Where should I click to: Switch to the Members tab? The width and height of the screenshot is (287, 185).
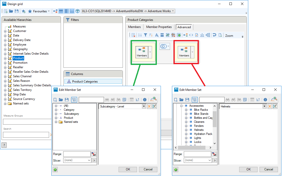click(134, 27)
